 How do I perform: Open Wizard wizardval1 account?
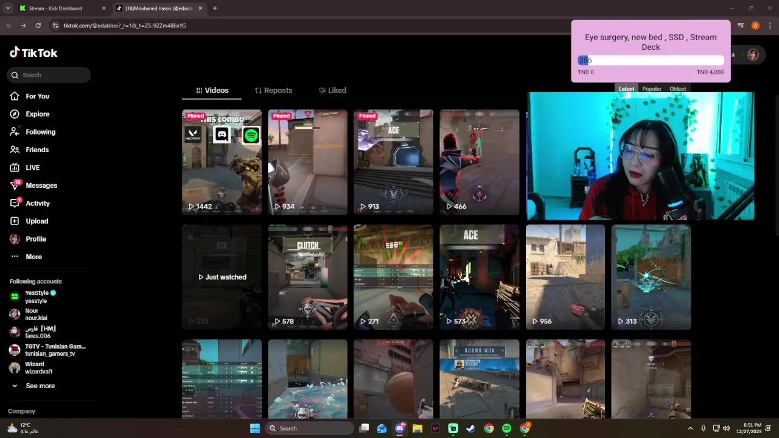(38, 367)
